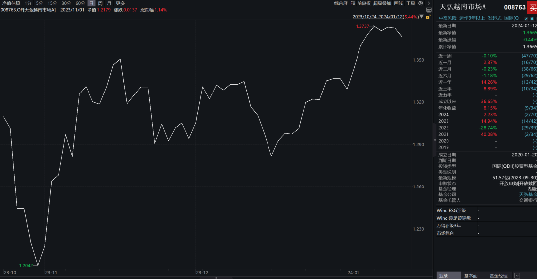Click the 成立日期 2020-01-20 value
Screen dimensions: 537x279
(525, 155)
